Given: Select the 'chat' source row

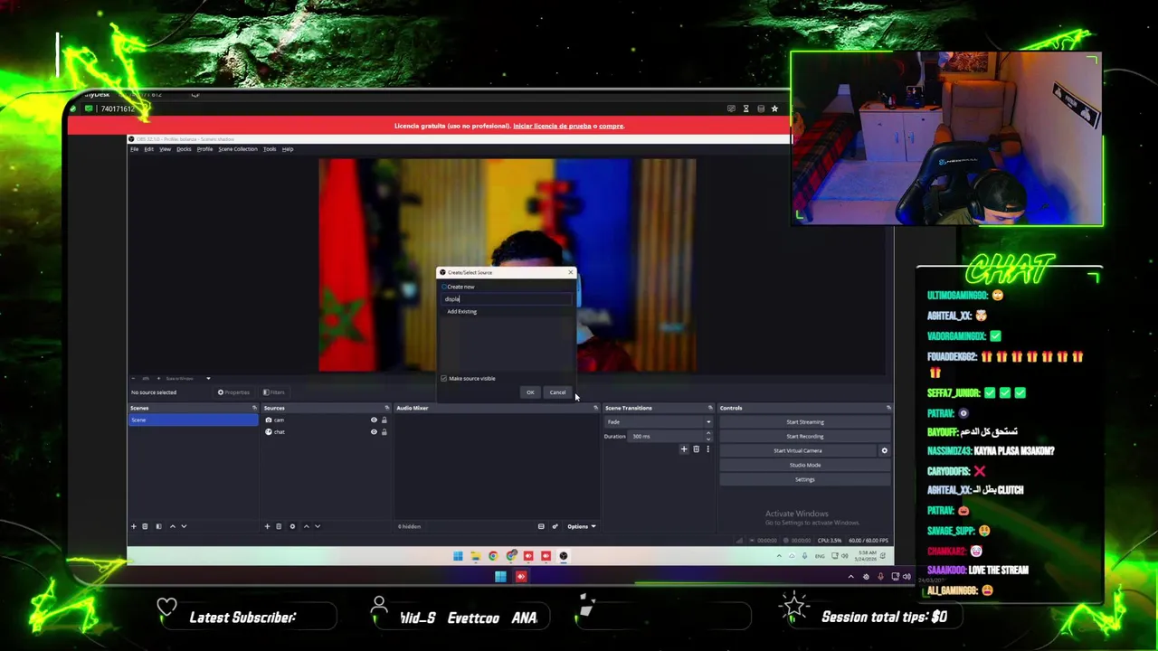Looking at the screenshot, I should click(326, 432).
